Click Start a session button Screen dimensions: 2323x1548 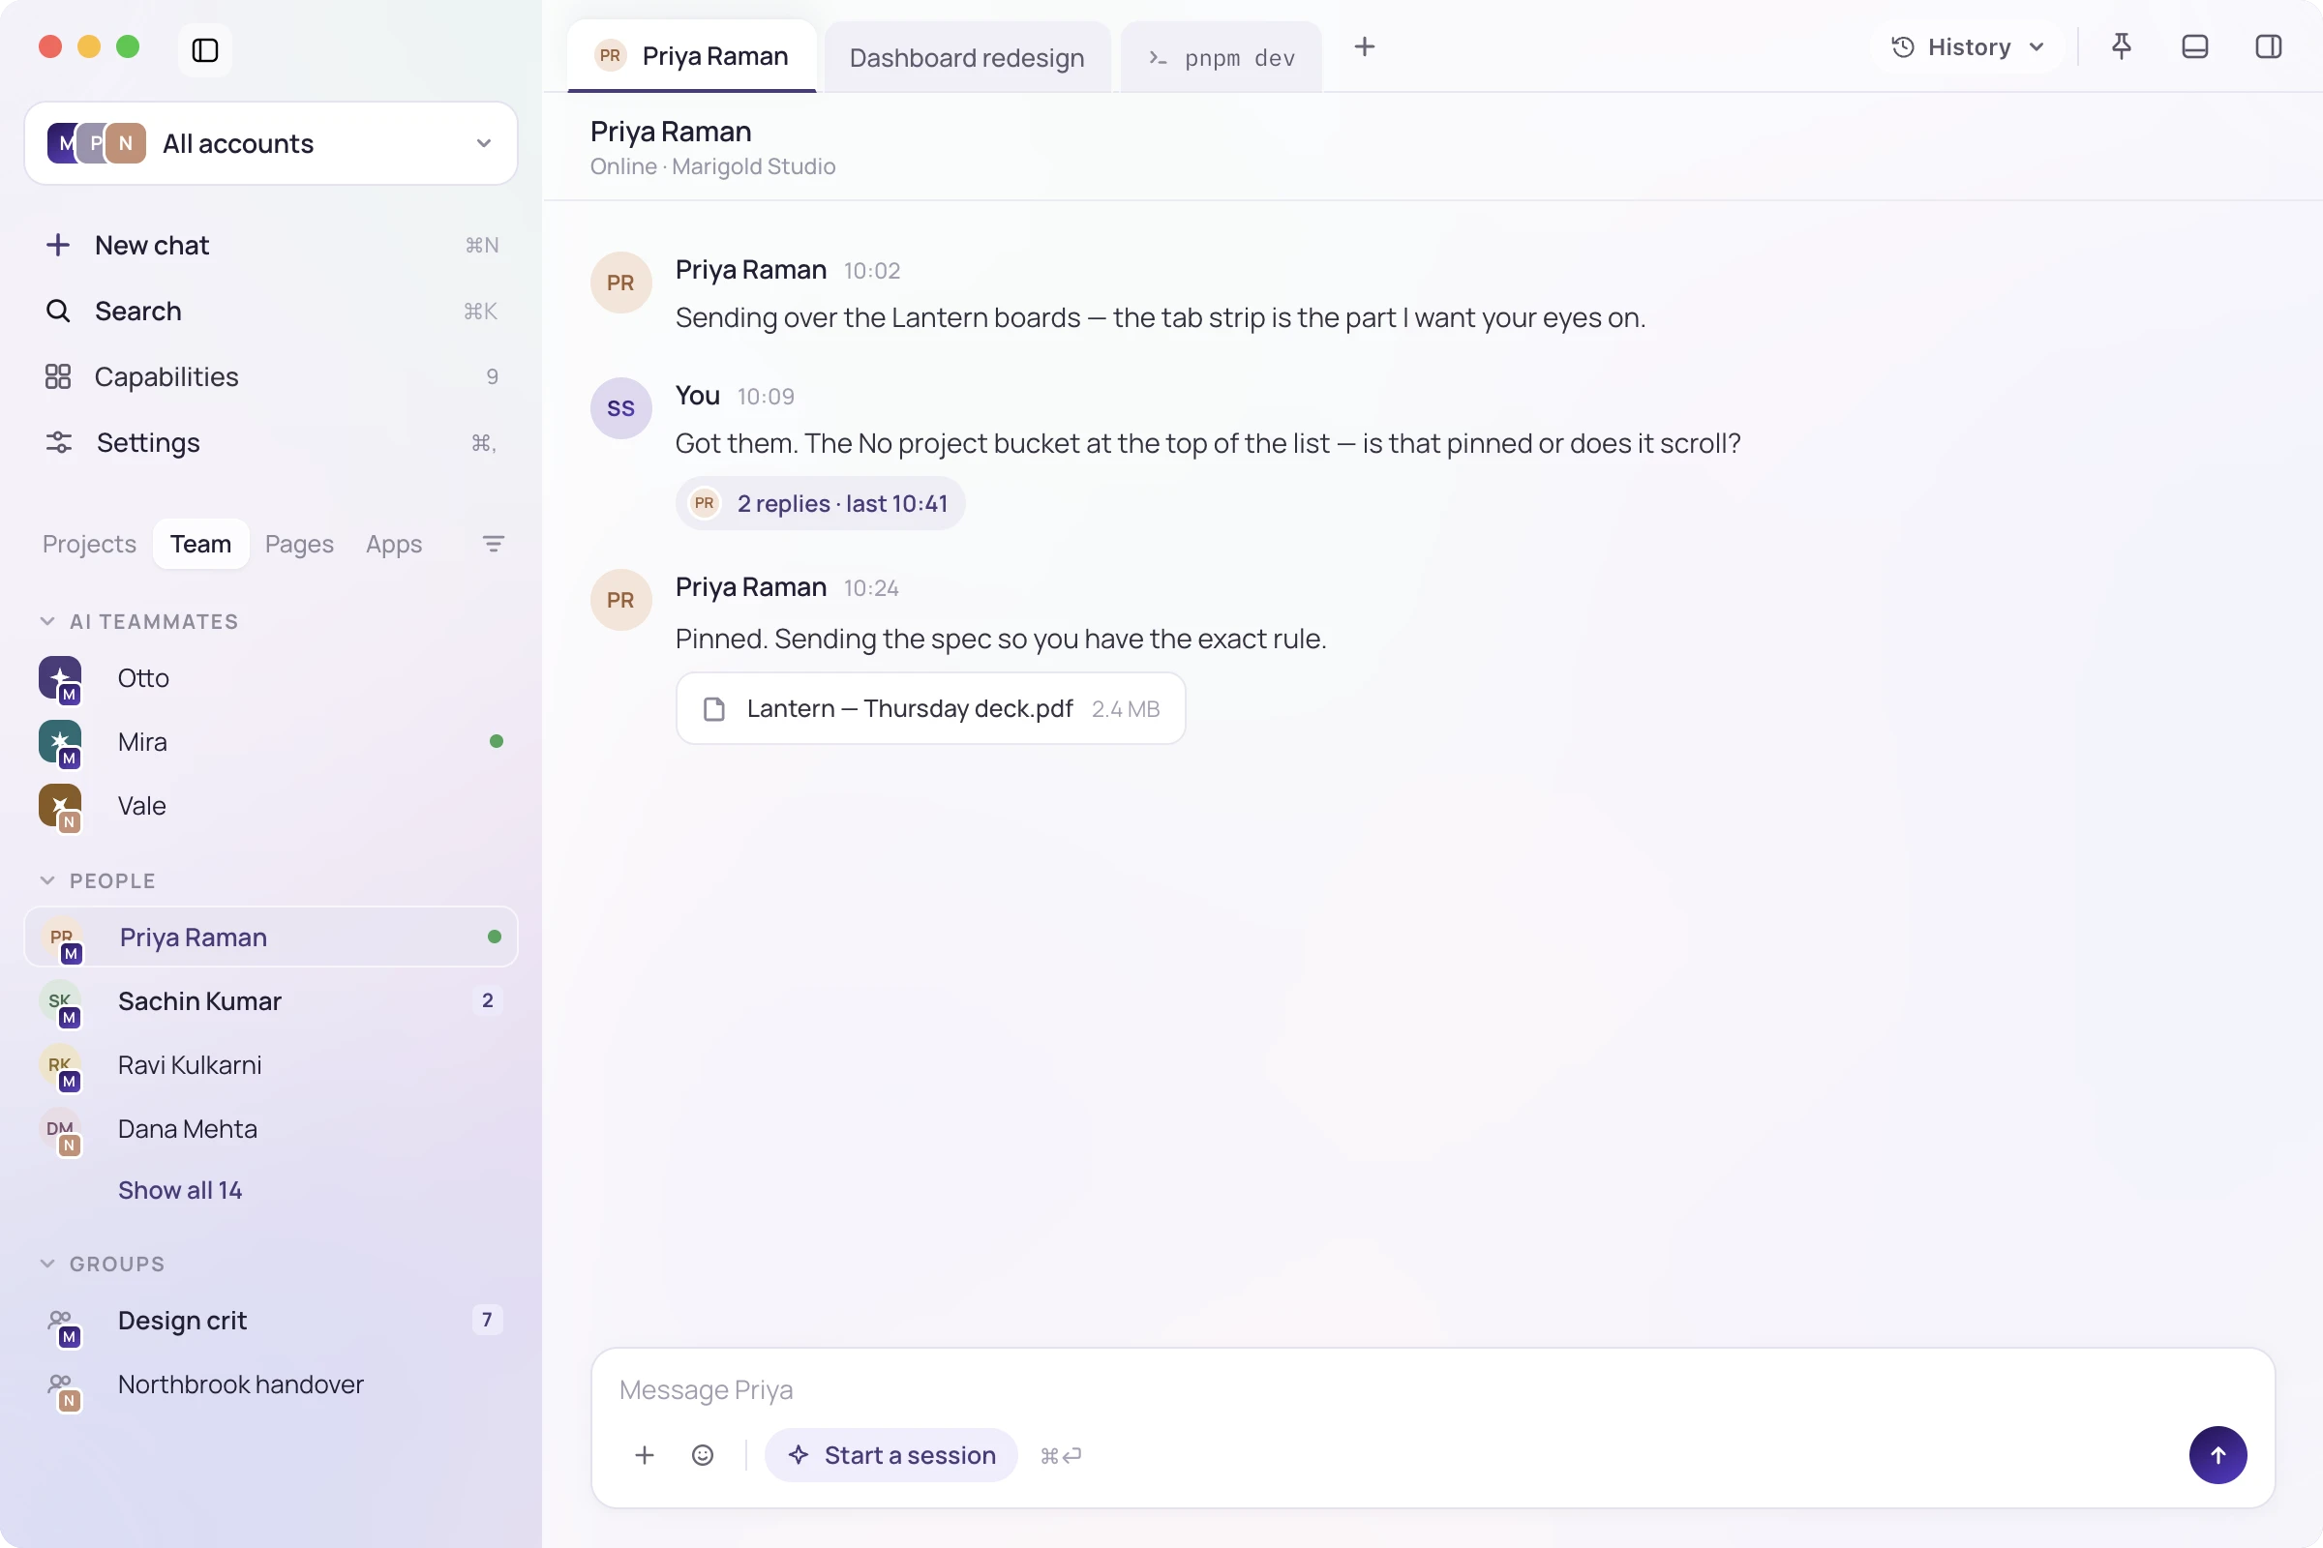(890, 1454)
